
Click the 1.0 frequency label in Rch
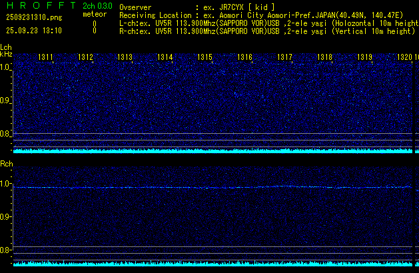5,184
